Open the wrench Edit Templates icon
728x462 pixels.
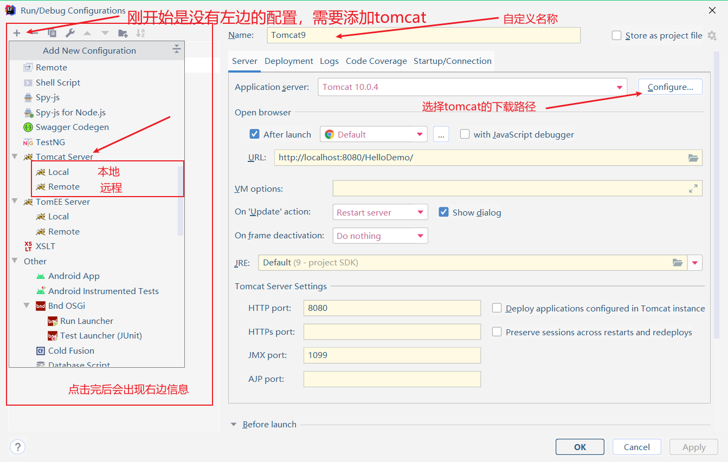tap(70, 33)
